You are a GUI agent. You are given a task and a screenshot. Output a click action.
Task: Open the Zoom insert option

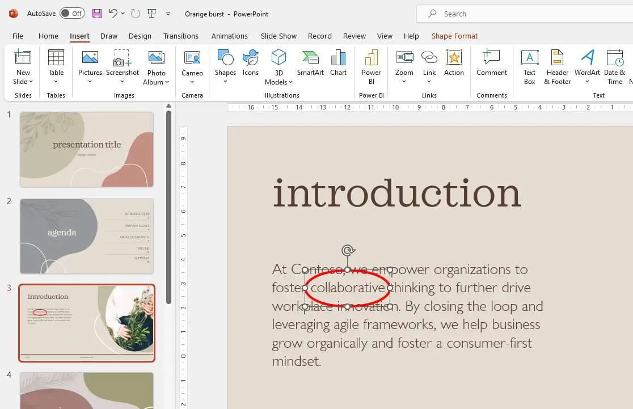click(404, 66)
